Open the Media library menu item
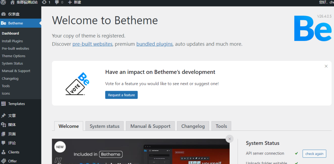334x164 pixels. (x=12, y=125)
